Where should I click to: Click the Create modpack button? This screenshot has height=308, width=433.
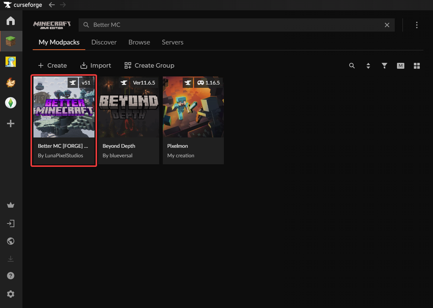pos(52,65)
